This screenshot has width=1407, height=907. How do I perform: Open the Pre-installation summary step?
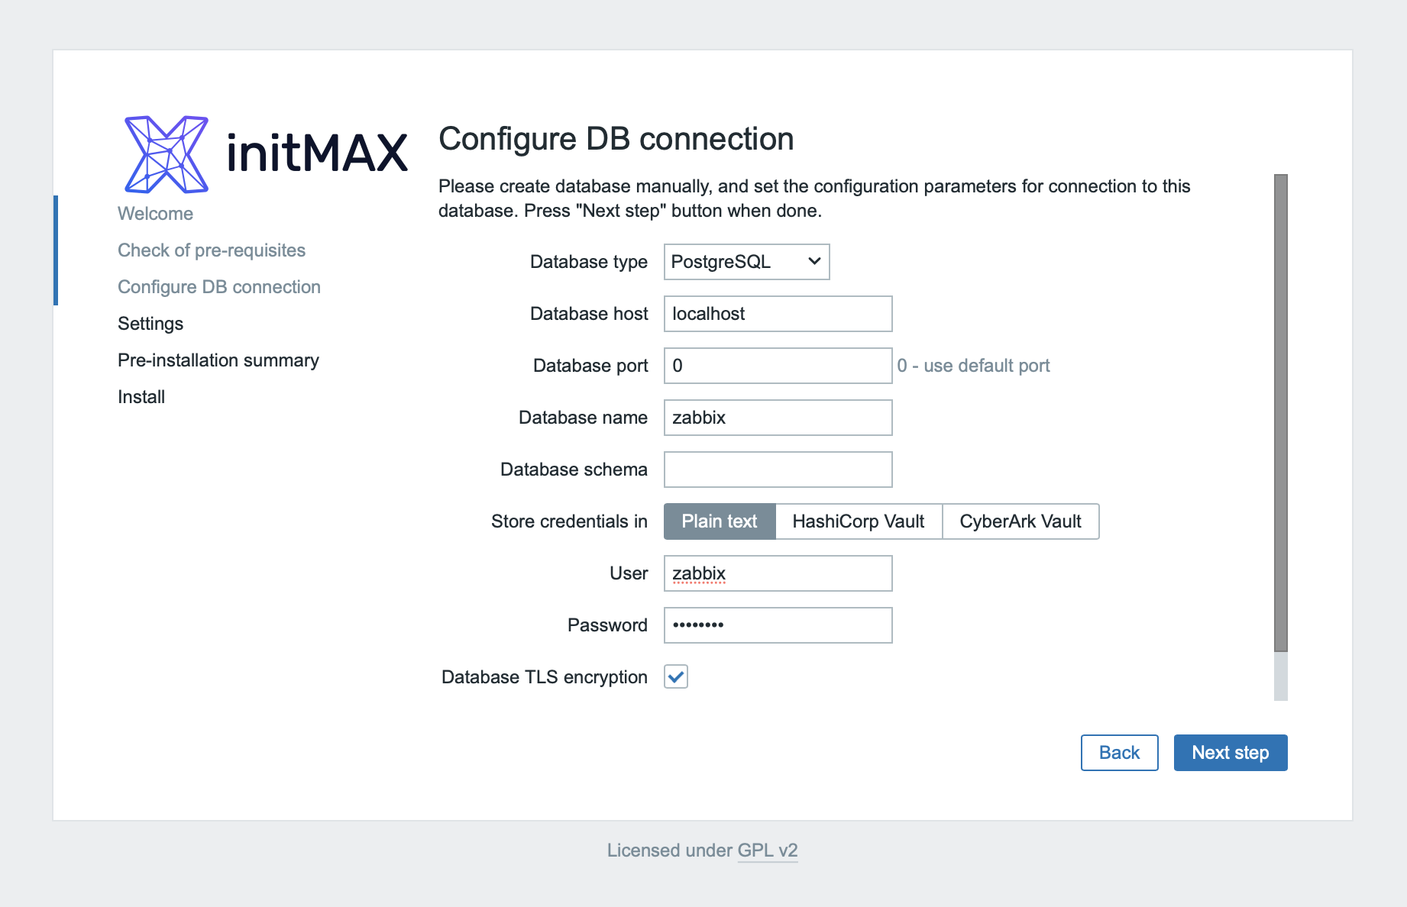[x=218, y=360]
